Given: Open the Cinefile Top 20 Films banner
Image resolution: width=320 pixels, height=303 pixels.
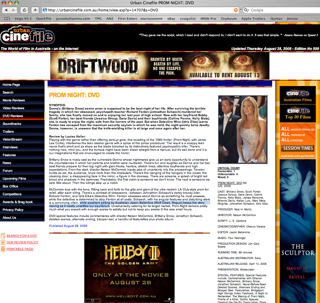Looking at the screenshot, I should pos(297,113).
